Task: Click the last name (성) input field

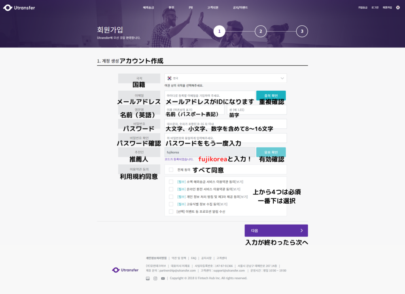Action: pos(257,110)
